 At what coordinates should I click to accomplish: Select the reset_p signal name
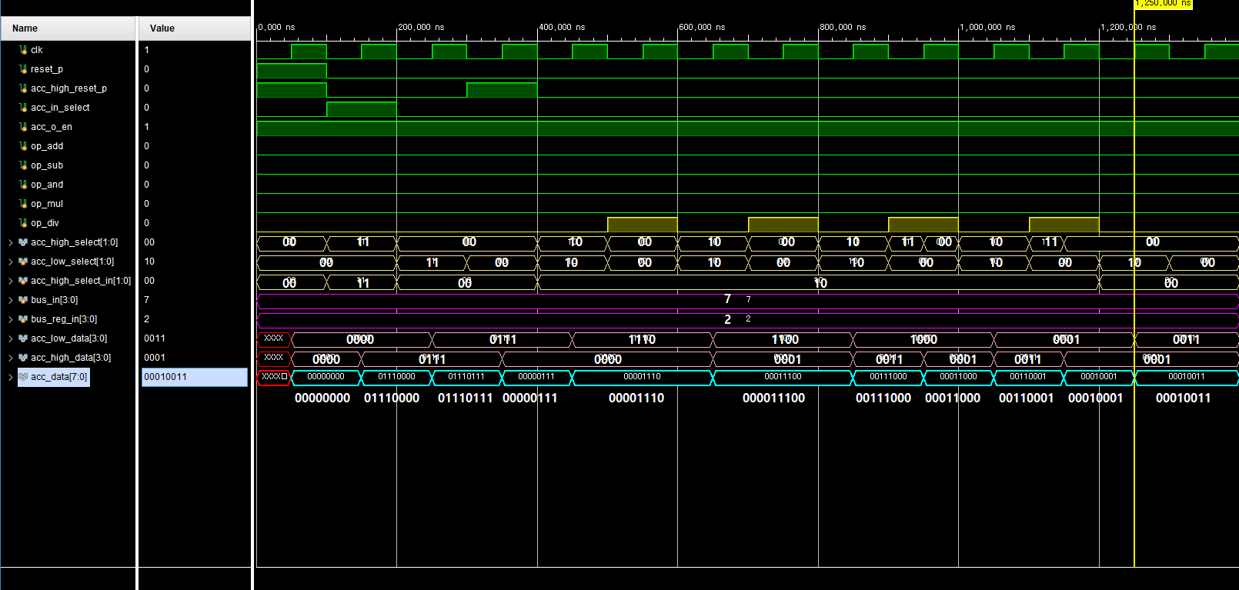point(47,69)
